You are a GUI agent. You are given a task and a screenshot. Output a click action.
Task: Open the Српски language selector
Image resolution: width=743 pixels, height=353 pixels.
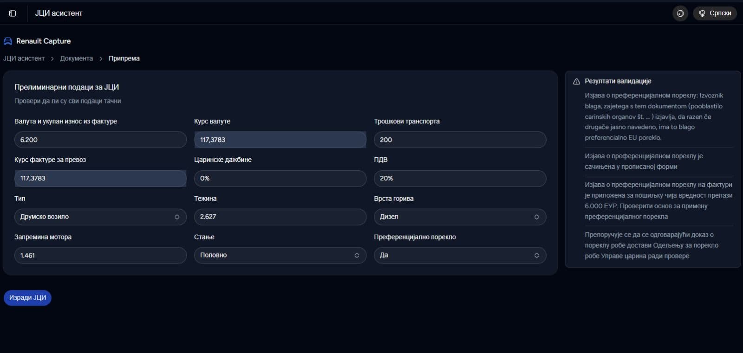click(715, 13)
